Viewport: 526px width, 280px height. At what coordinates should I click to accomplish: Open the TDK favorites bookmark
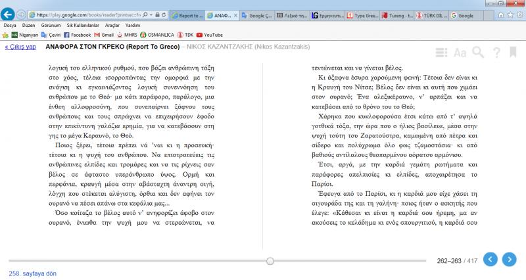tap(185, 35)
